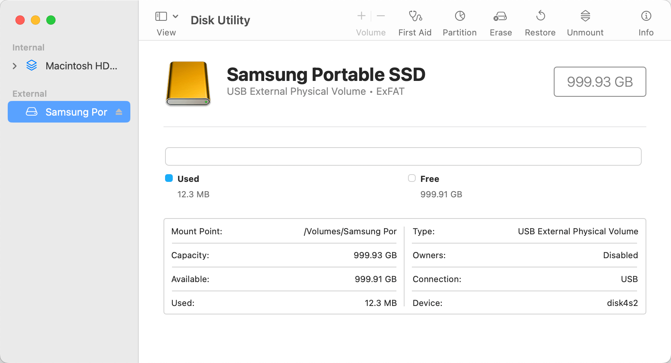Screen dimensions: 671x363
Task: Eject the Samsung Por volume
Action: 120,112
